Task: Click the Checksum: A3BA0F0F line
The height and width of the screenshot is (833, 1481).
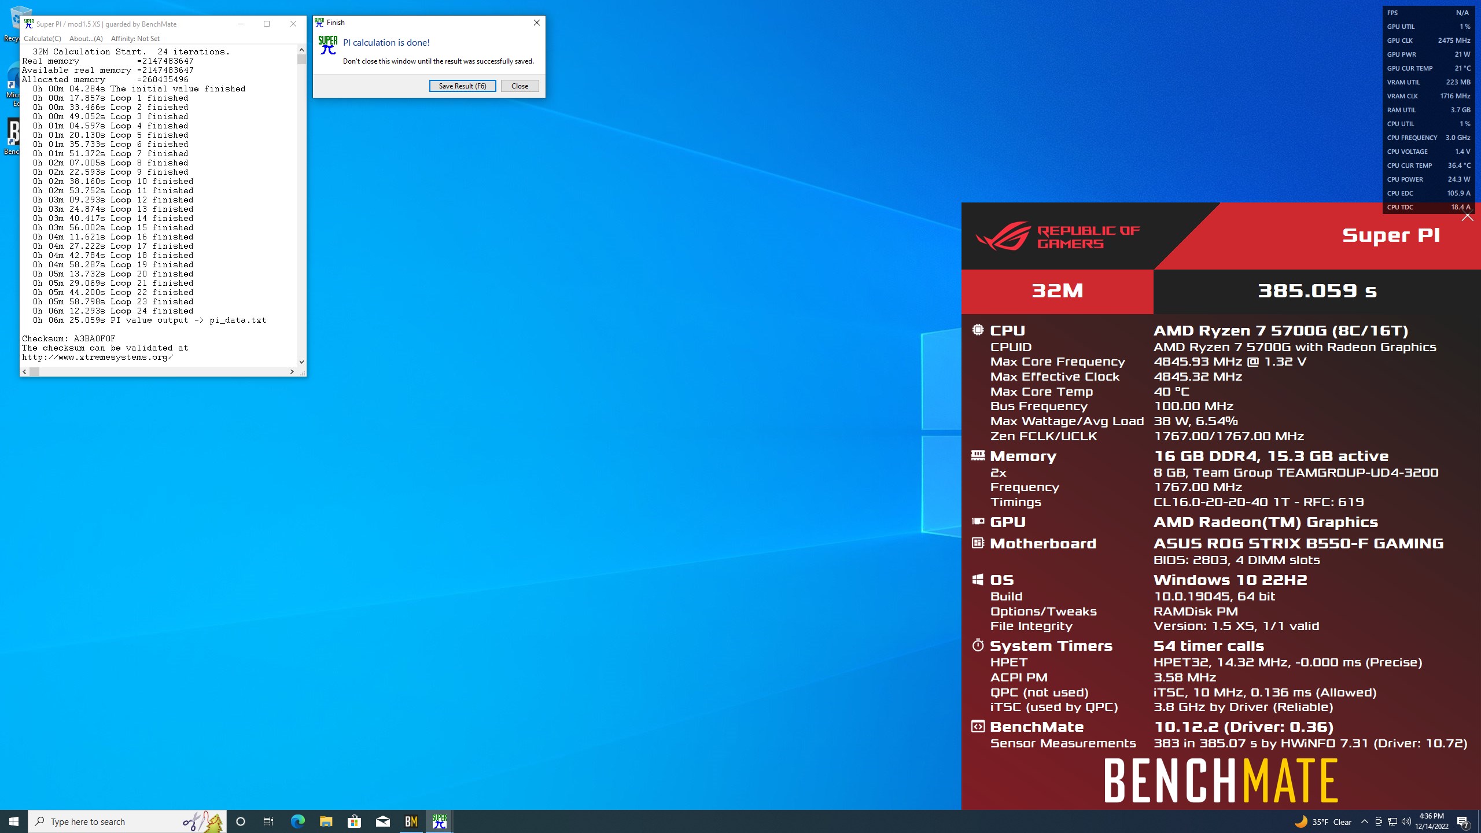Action: pyautogui.click(x=69, y=338)
